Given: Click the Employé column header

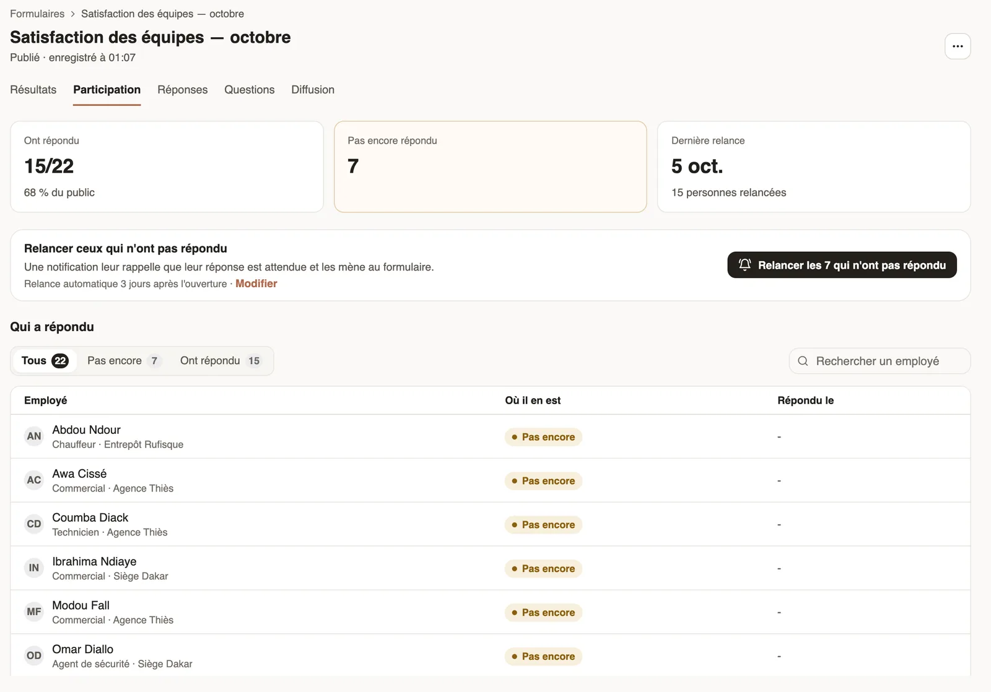Looking at the screenshot, I should pos(46,400).
